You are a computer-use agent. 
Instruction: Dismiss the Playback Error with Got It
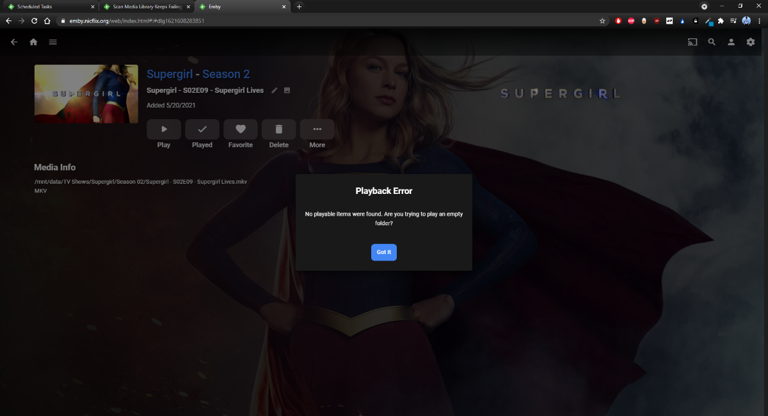pos(383,252)
